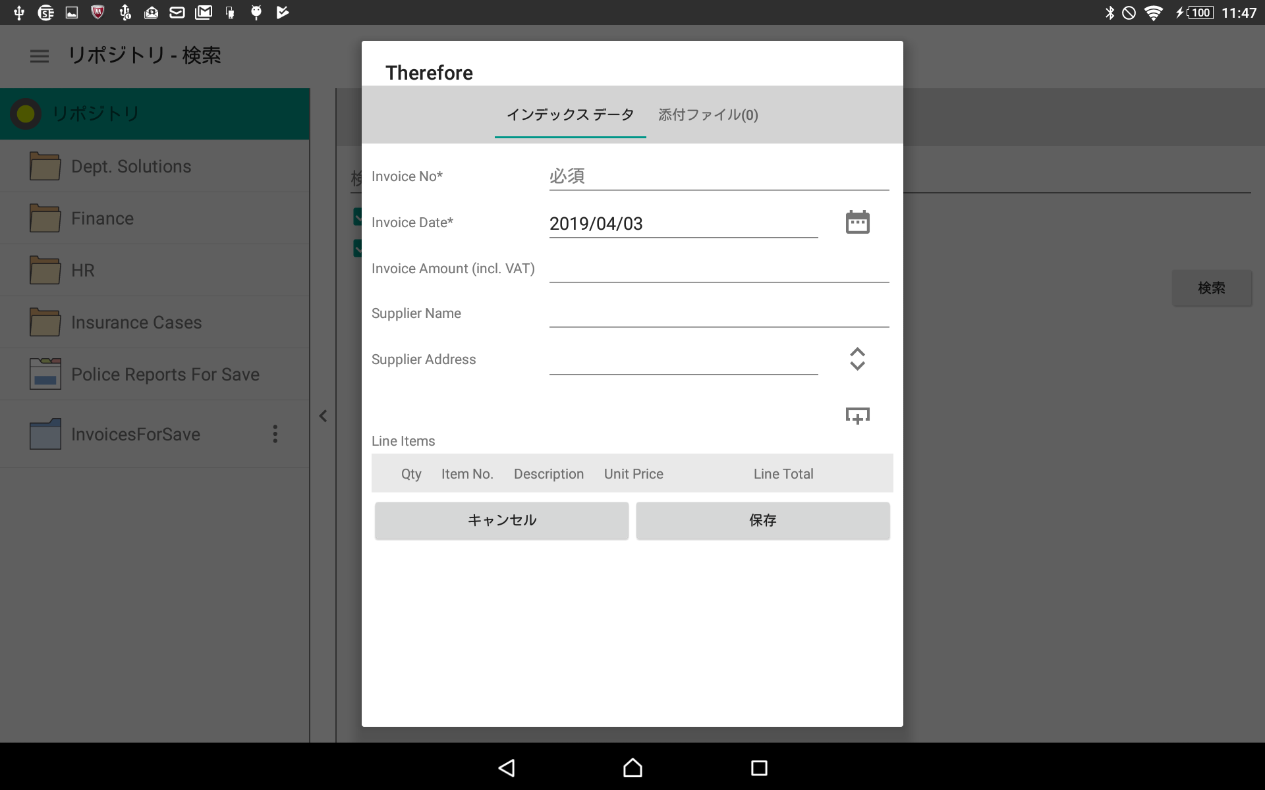Tap the battery indicator showing 100
The height and width of the screenshot is (790, 1265).
pos(1200,13)
